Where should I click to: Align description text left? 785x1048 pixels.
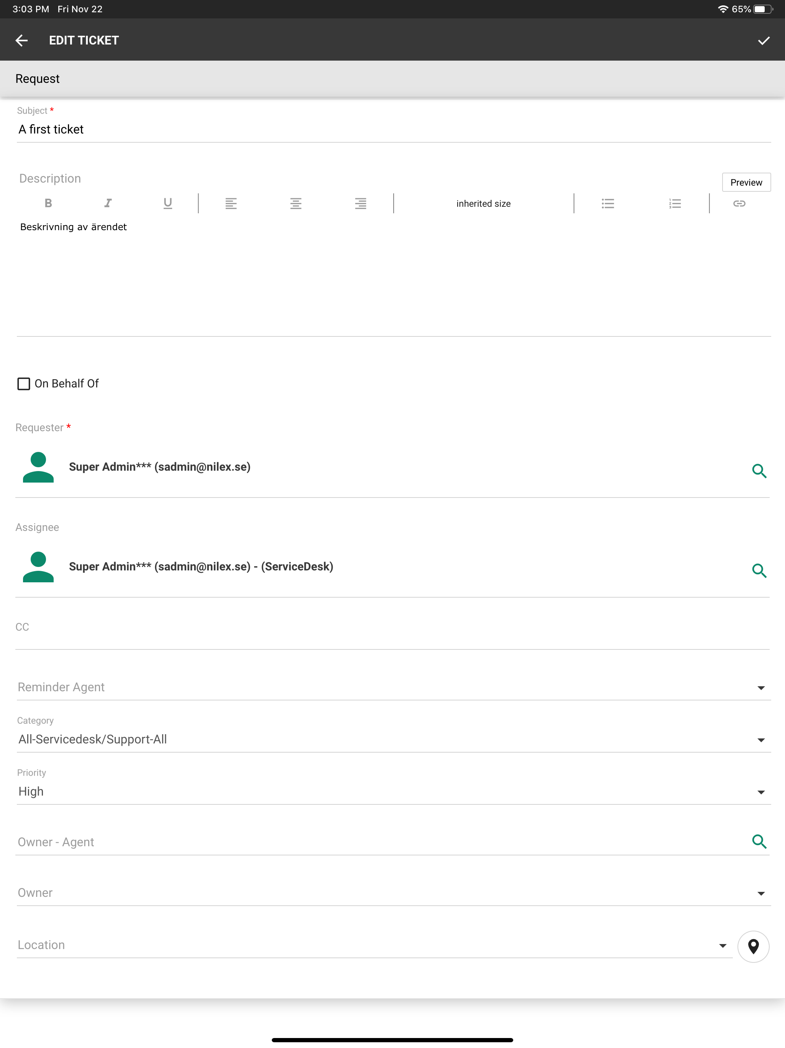(x=231, y=203)
